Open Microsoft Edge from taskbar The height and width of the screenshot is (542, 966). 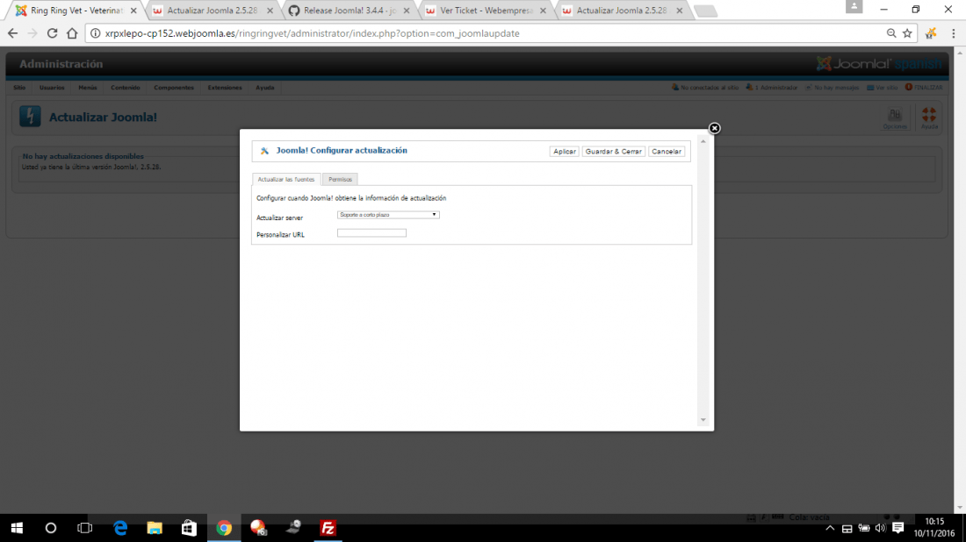pyautogui.click(x=120, y=528)
